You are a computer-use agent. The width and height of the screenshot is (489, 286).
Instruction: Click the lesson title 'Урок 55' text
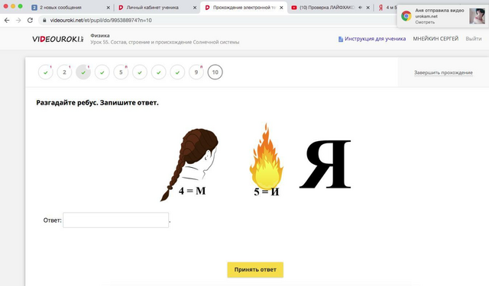pyautogui.click(x=165, y=42)
